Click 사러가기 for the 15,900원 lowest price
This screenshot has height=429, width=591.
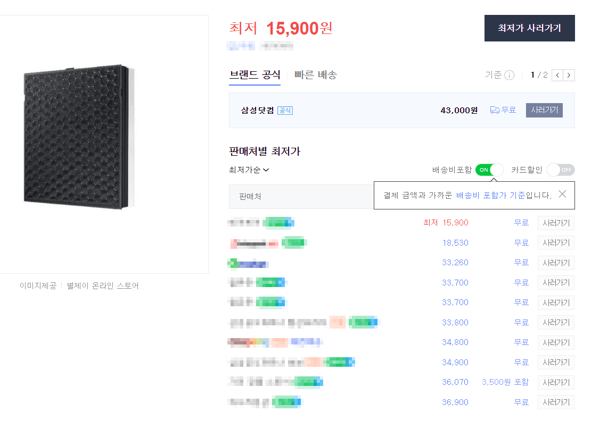(555, 222)
